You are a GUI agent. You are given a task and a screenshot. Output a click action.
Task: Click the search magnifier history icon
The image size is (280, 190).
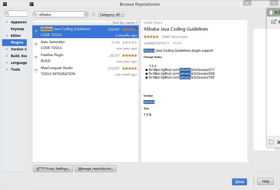(36, 14)
